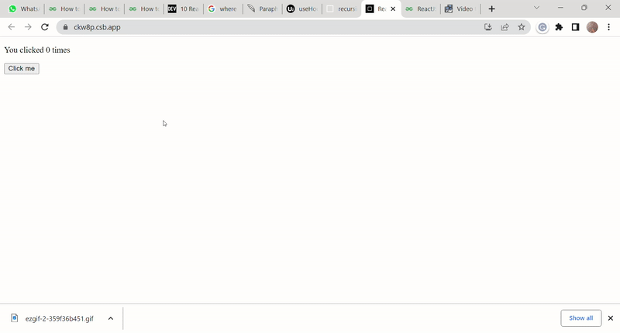The width and height of the screenshot is (620, 333).
Task: Click the "Click me" button
Action: pos(22,68)
